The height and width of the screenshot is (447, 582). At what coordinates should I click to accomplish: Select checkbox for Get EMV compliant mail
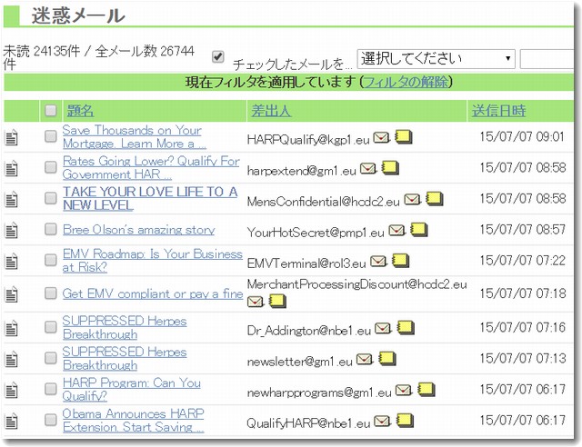pos(51,293)
